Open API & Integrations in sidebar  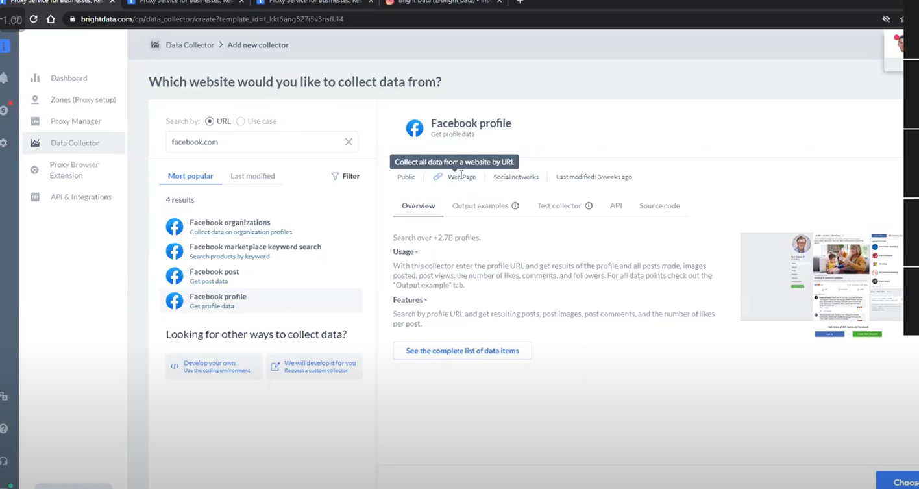pos(80,197)
